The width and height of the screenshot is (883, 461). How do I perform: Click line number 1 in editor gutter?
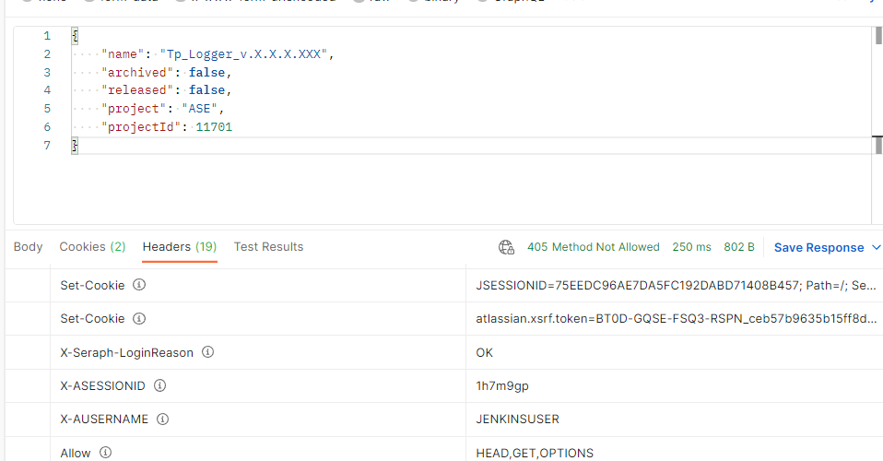point(47,36)
